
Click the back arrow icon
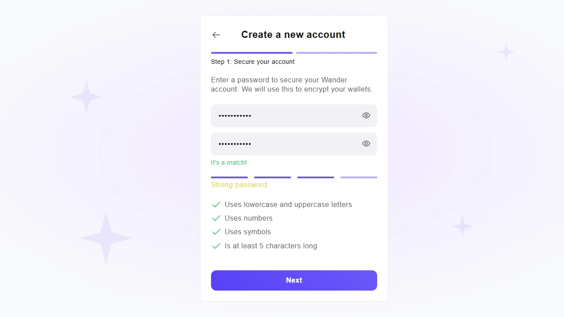216,35
